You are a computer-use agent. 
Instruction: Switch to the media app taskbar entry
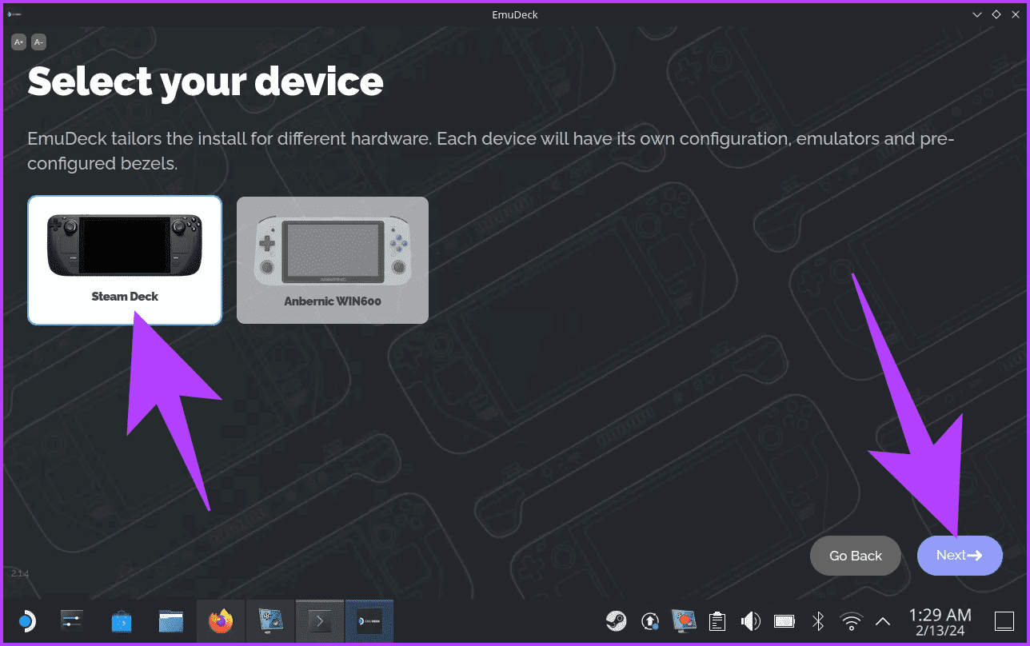click(x=270, y=621)
